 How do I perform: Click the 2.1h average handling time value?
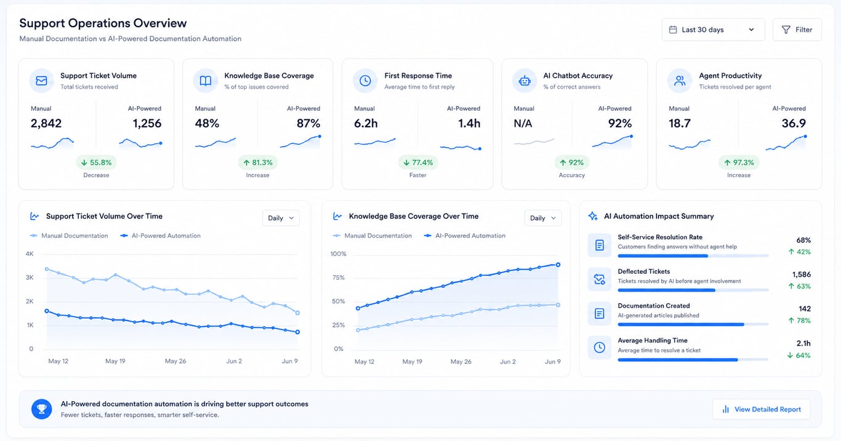tap(803, 343)
